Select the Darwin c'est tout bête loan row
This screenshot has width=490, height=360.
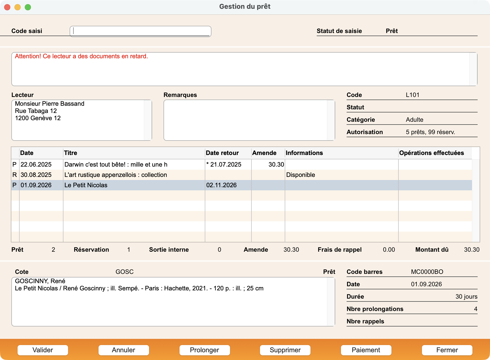point(242,165)
